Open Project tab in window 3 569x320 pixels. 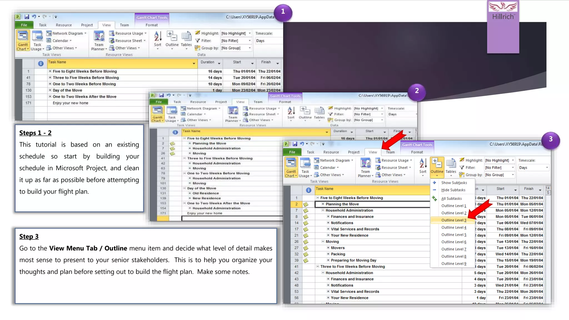pos(354,152)
